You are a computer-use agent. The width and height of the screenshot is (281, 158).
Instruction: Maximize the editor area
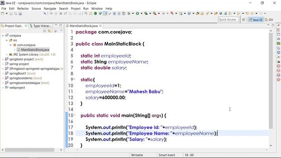273,25
